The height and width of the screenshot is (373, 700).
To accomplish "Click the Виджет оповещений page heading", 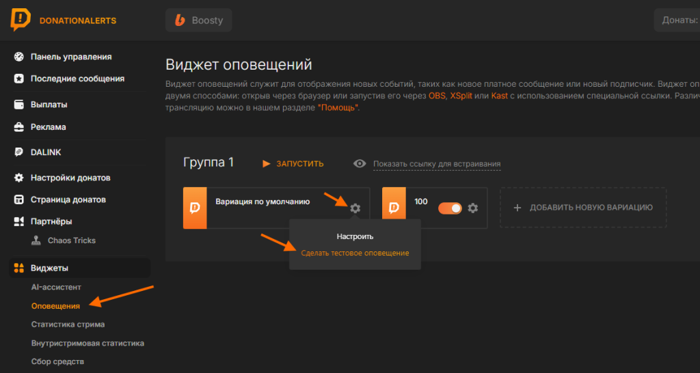I will coord(239,65).
